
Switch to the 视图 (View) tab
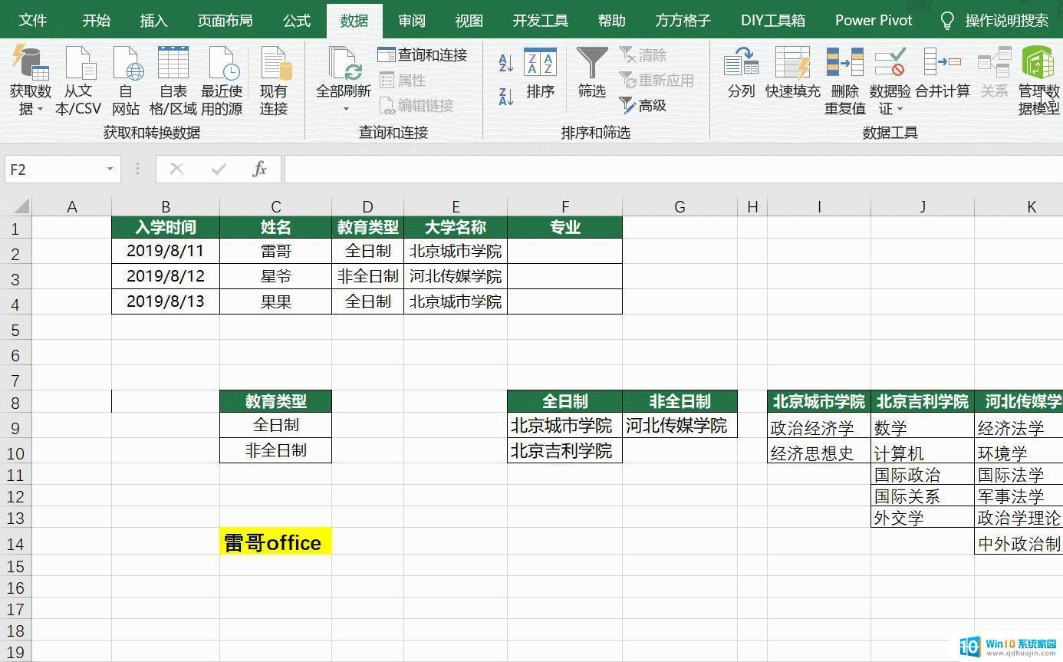click(x=469, y=20)
